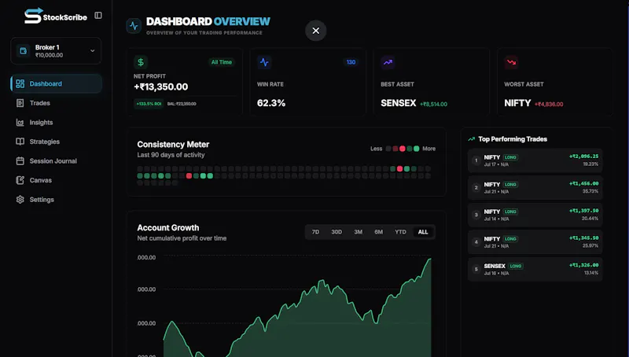Select the 6M range tab
Viewport: 629px width, 357px height.
coord(379,232)
